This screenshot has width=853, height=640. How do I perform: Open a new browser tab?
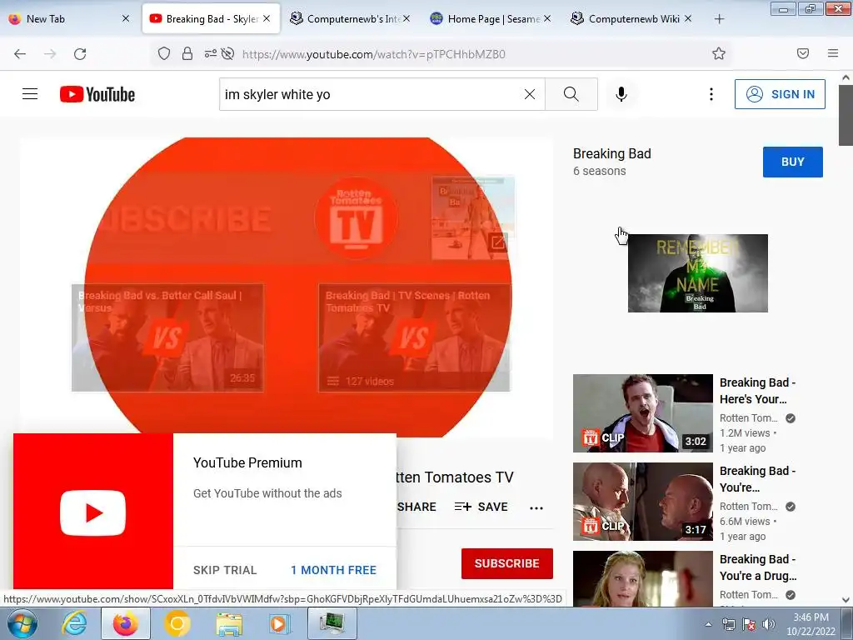(719, 19)
